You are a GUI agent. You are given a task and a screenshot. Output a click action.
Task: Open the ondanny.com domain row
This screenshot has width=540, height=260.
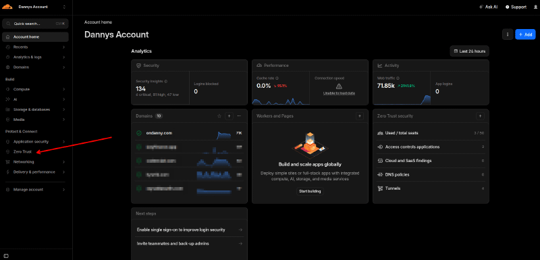pos(189,133)
